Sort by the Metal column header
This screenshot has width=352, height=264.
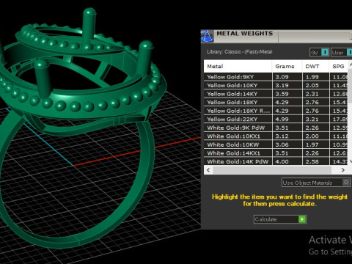click(x=238, y=66)
